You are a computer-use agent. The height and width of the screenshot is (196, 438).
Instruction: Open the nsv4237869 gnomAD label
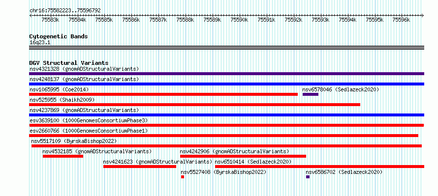click(x=84, y=110)
